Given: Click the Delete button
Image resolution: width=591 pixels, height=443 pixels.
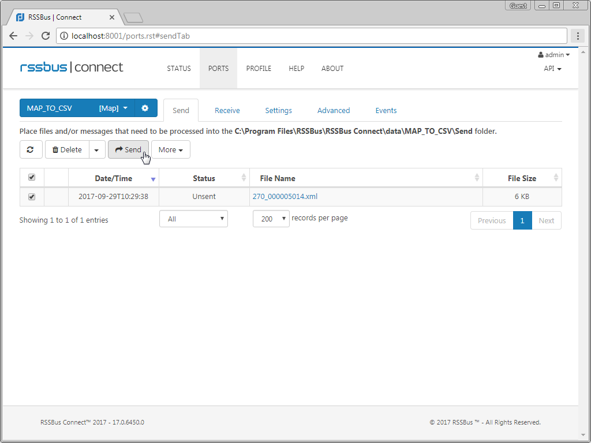Looking at the screenshot, I should pyautogui.click(x=67, y=149).
